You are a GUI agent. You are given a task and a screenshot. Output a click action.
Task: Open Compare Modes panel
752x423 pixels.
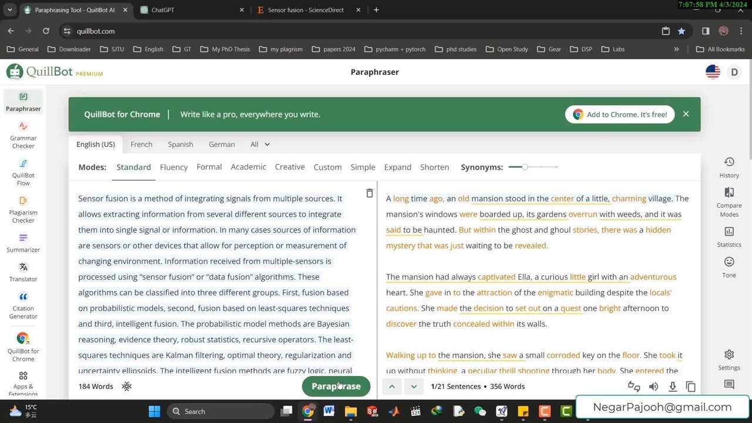[x=729, y=202]
